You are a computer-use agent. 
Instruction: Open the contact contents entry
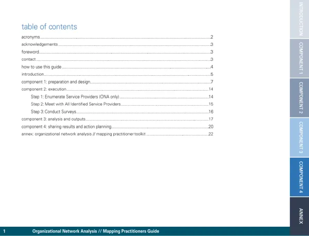coord(117,59)
